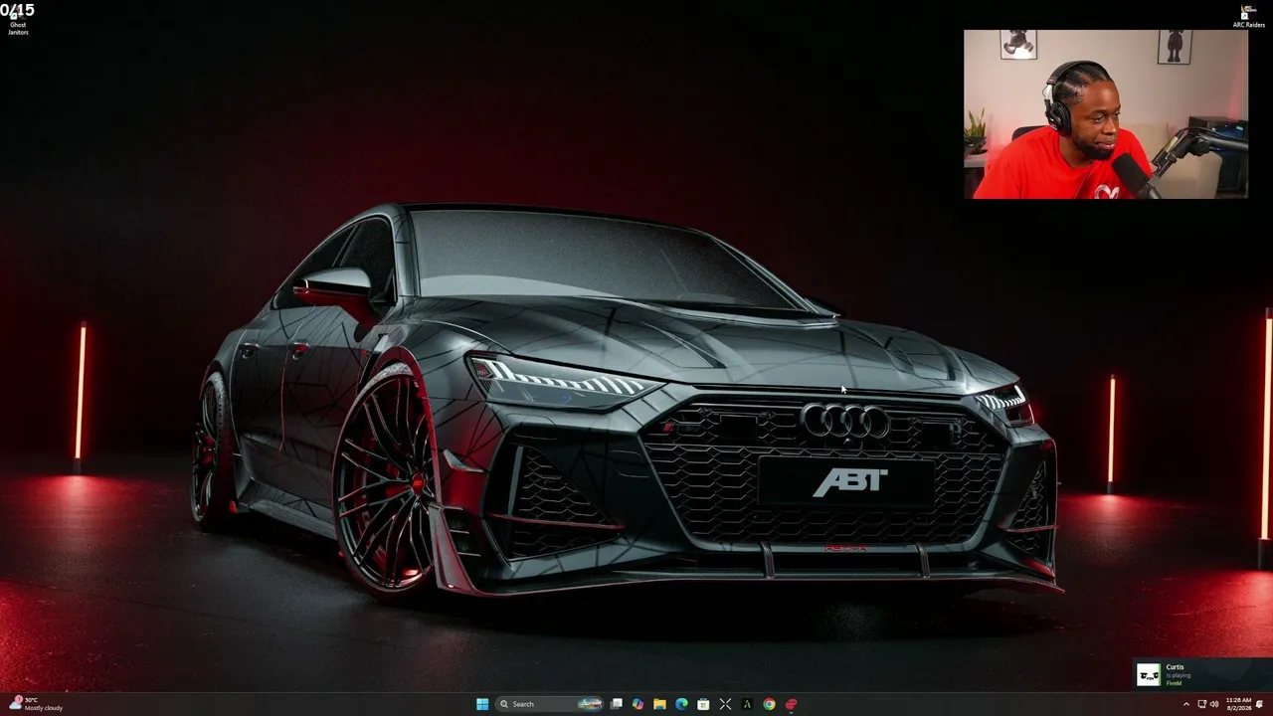The image size is (1273, 716).
Task: Open the volume speaker tray icon
Action: coord(1213,704)
